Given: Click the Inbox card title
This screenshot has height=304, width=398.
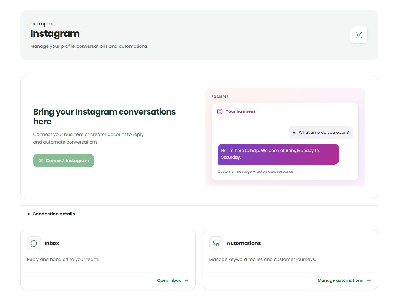Looking at the screenshot, I should click(52, 243).
